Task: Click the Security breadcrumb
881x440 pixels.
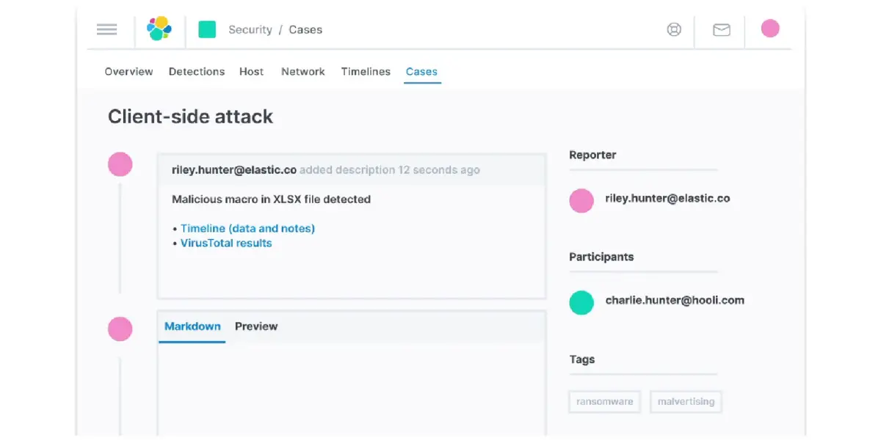Action: coord(250,30)
